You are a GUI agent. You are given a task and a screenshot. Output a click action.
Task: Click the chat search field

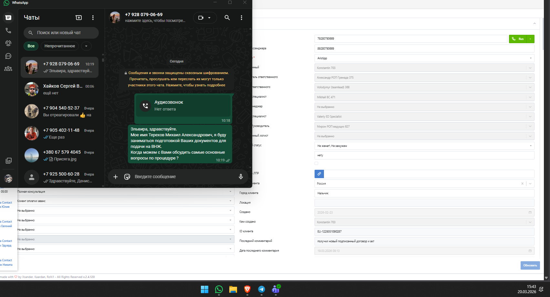61,33
